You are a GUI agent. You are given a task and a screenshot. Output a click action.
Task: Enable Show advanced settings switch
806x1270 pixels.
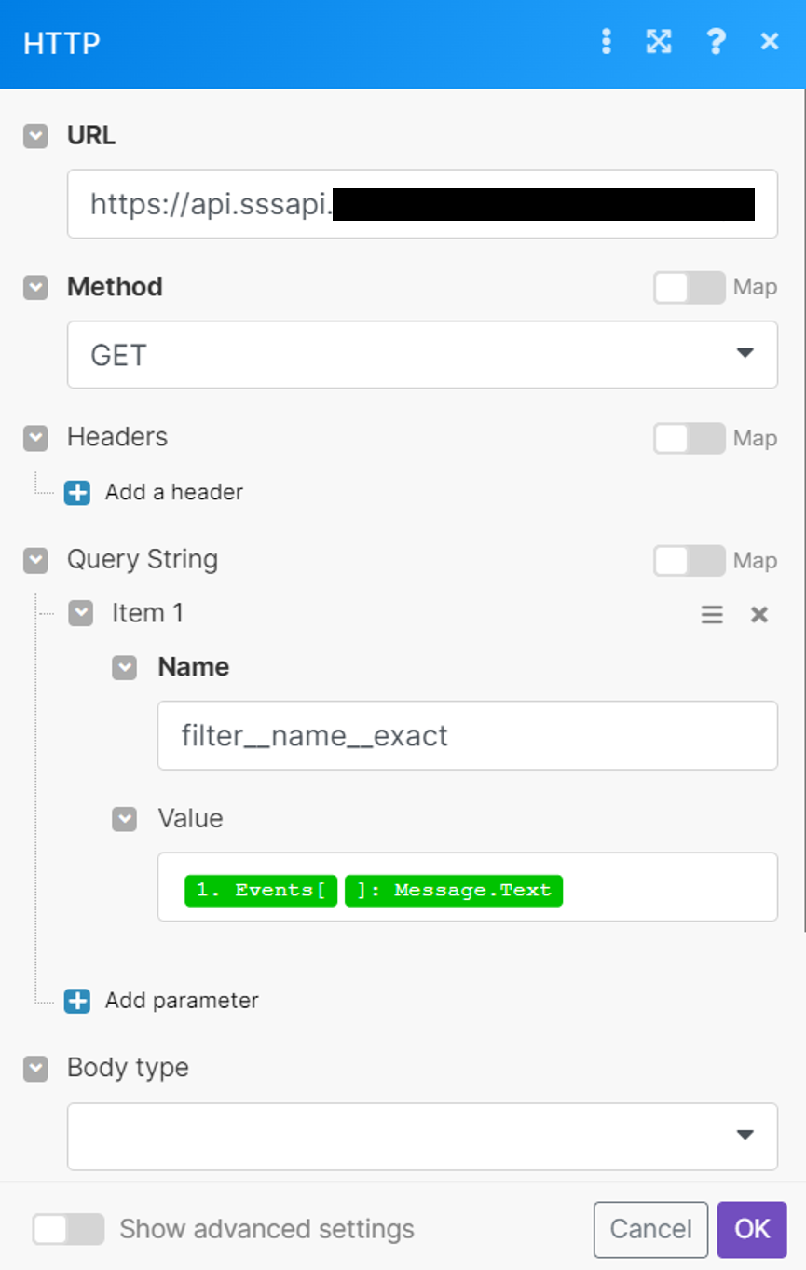pyautogui.click(x=68, y=1229)
